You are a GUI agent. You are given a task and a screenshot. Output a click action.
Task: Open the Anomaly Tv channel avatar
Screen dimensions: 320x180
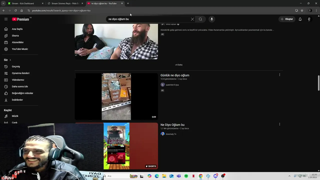pyautogui.click(x=162, y=134)
